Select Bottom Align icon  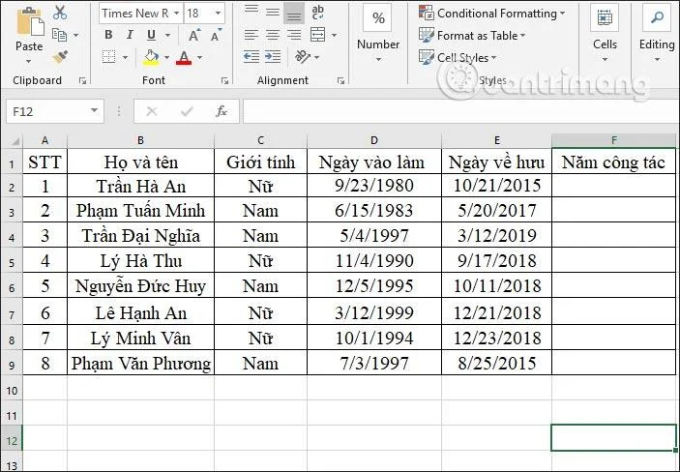294,13
